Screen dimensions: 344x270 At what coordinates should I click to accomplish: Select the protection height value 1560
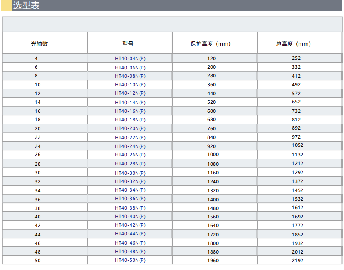(x=213, y=217)
